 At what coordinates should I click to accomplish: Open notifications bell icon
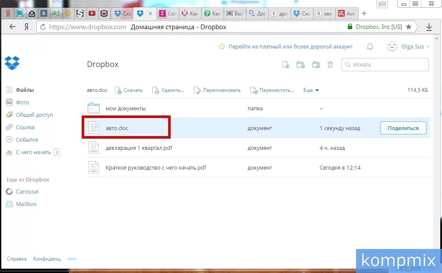point(370,46)
